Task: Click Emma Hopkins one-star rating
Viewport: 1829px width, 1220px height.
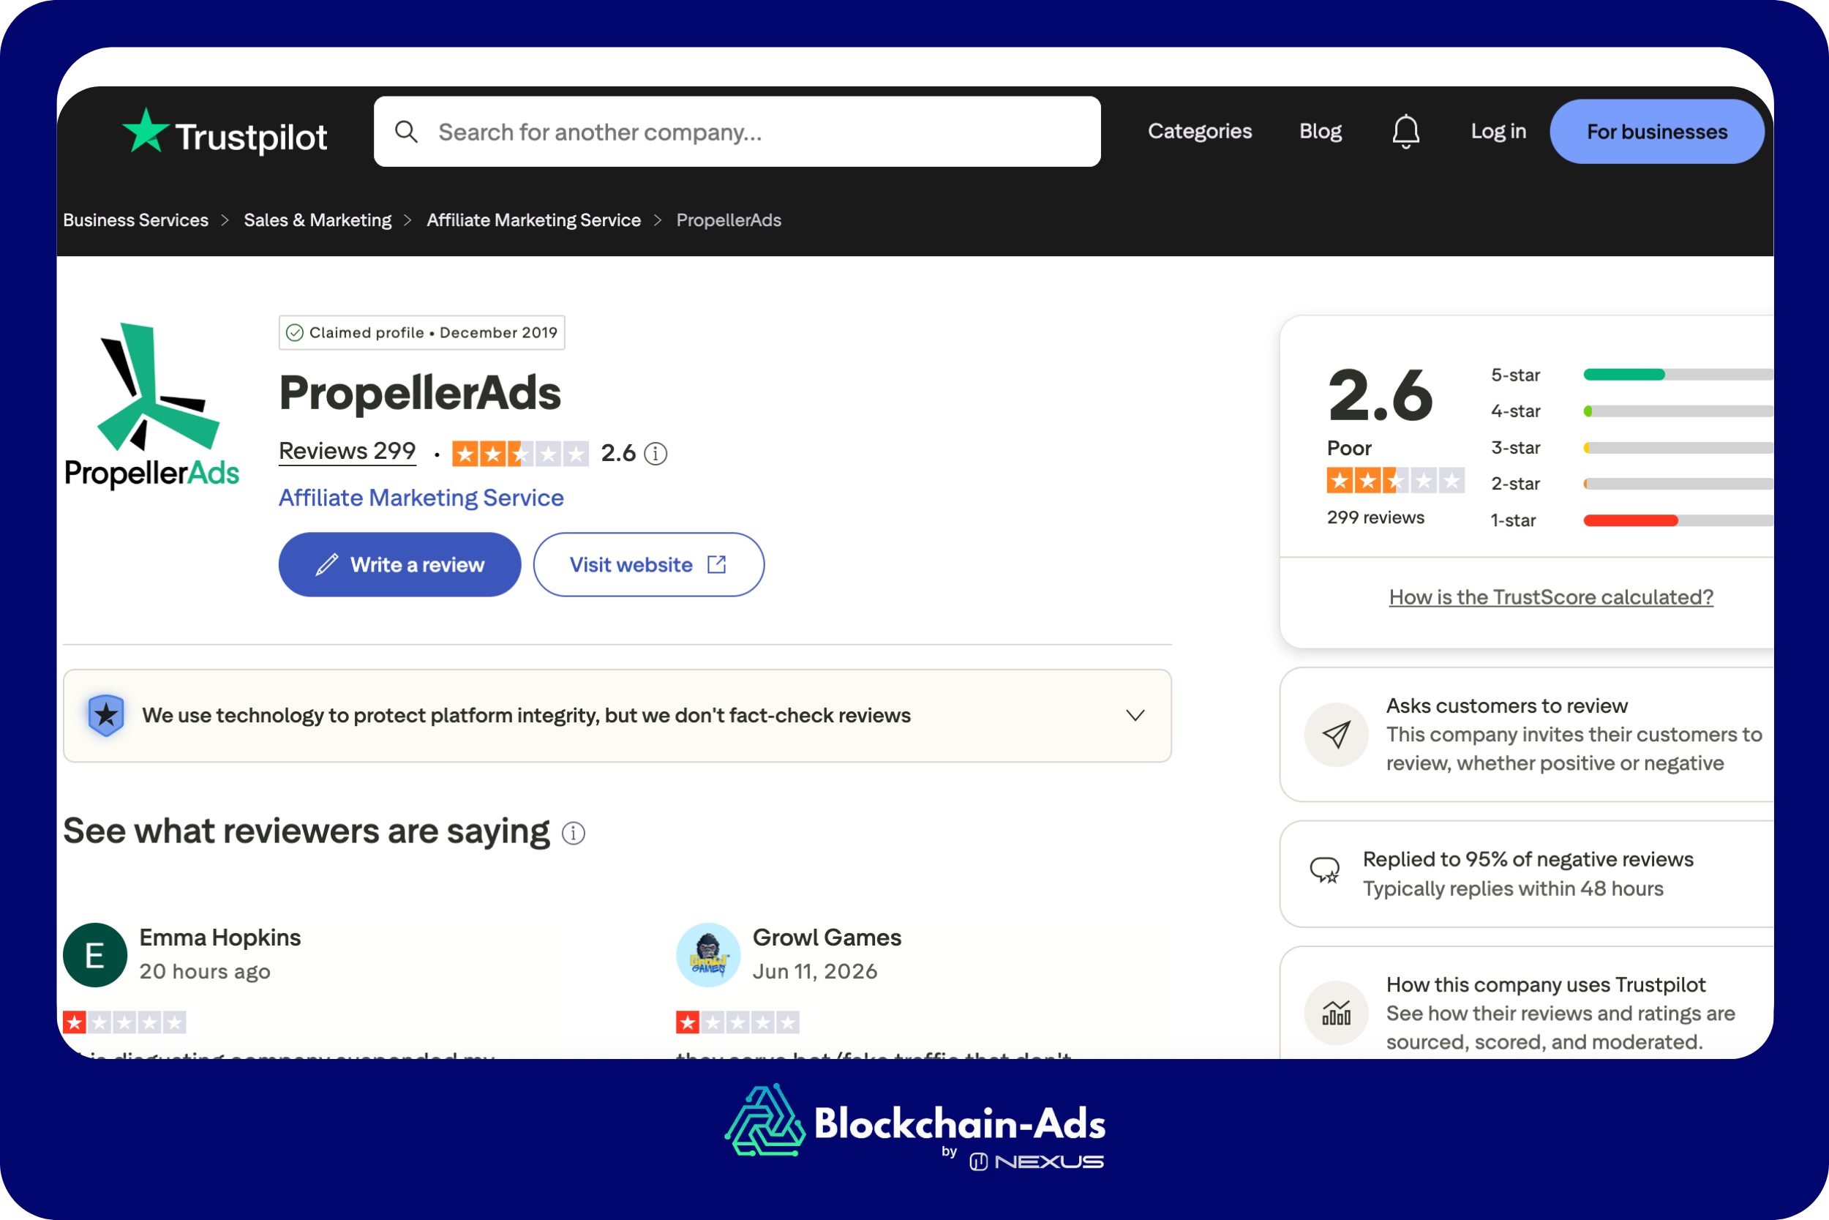Action: (x=124, y=1022)
